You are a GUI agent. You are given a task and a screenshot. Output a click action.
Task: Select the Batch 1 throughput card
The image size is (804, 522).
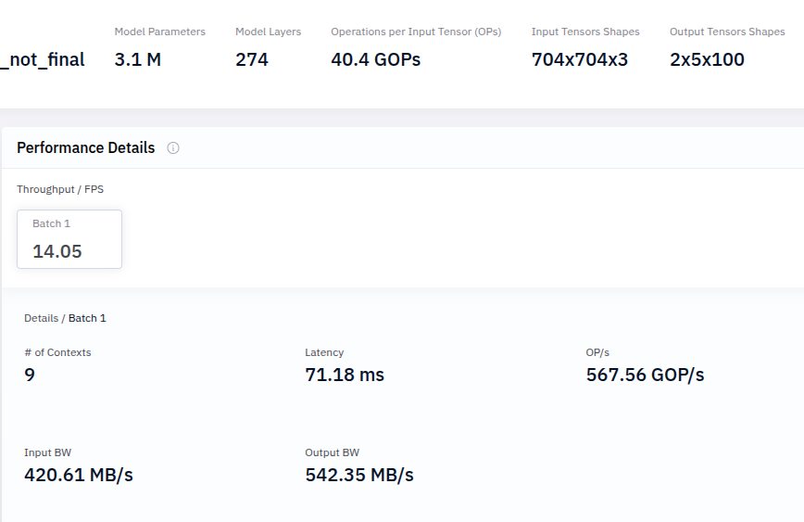[x=69, y=239]
